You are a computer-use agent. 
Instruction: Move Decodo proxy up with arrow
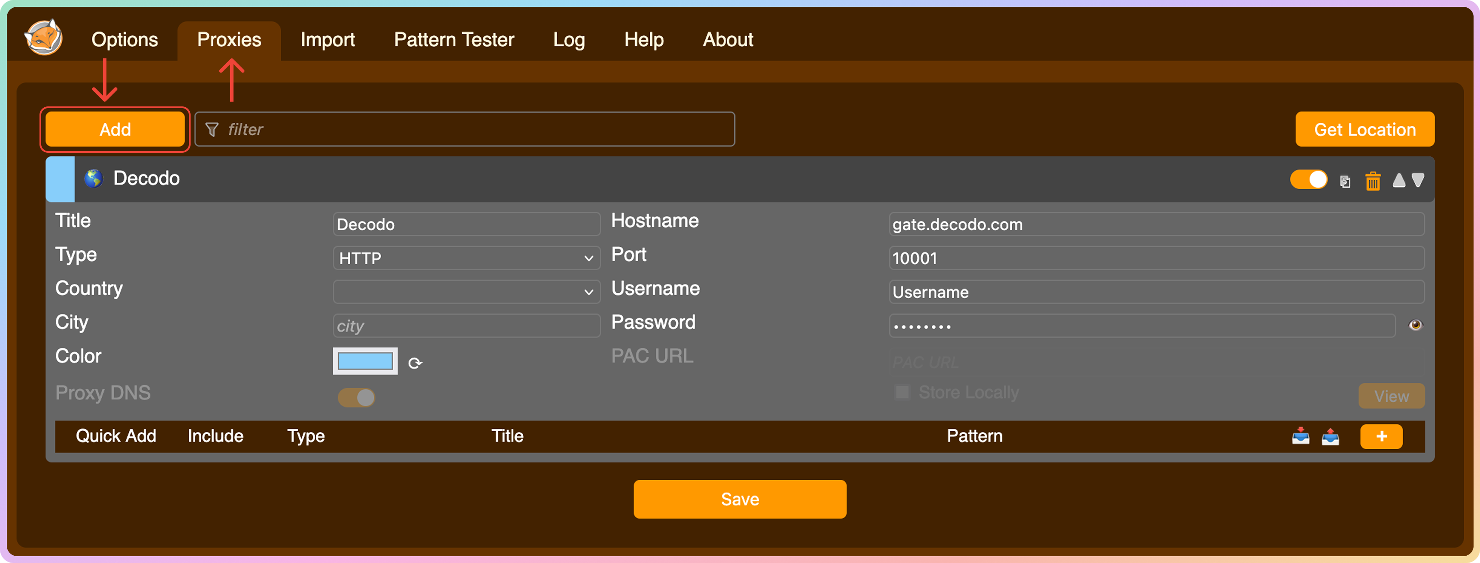click(x=1399, y=180)
